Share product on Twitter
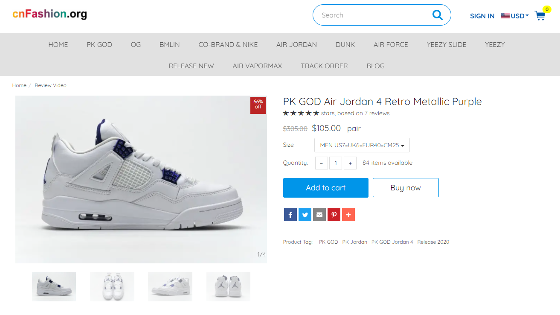The height and width of the screenshot is (315, 560). pyautogui.click(x=305, y=215)
